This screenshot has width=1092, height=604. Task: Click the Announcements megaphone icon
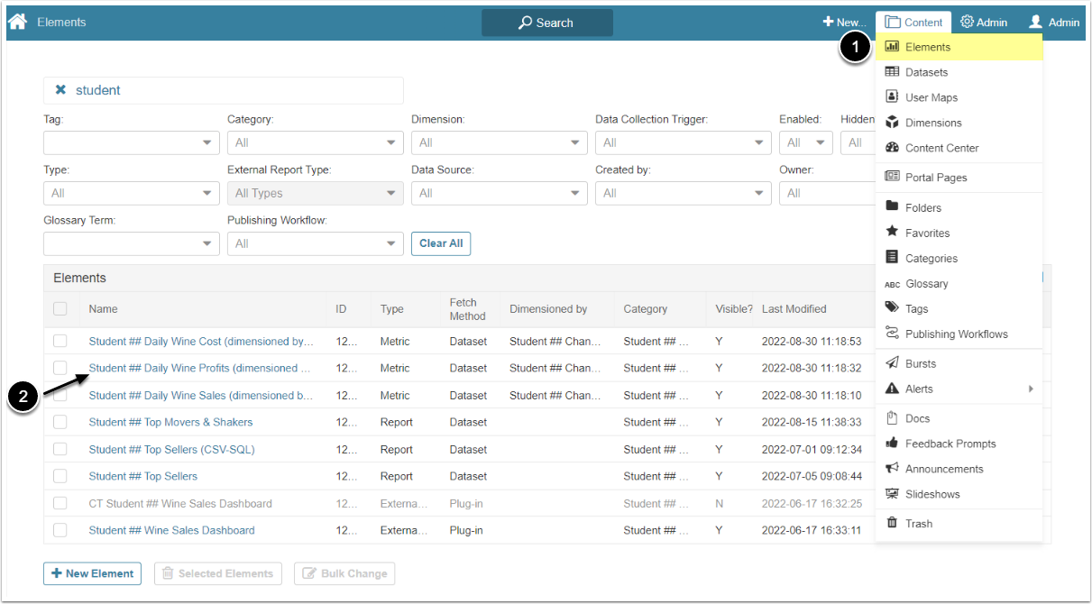(892, 469)
